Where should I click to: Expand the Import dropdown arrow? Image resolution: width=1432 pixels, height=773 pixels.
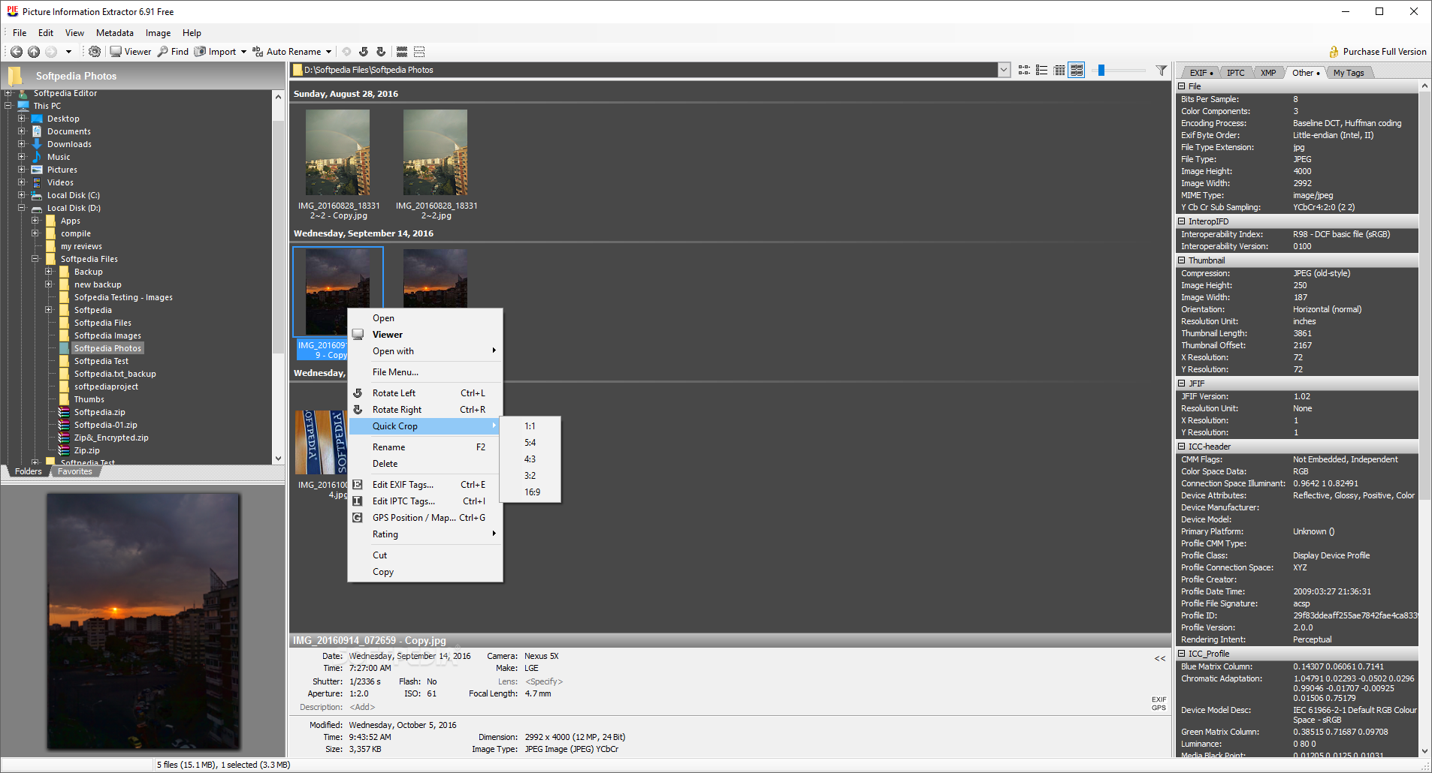(243, 52)
